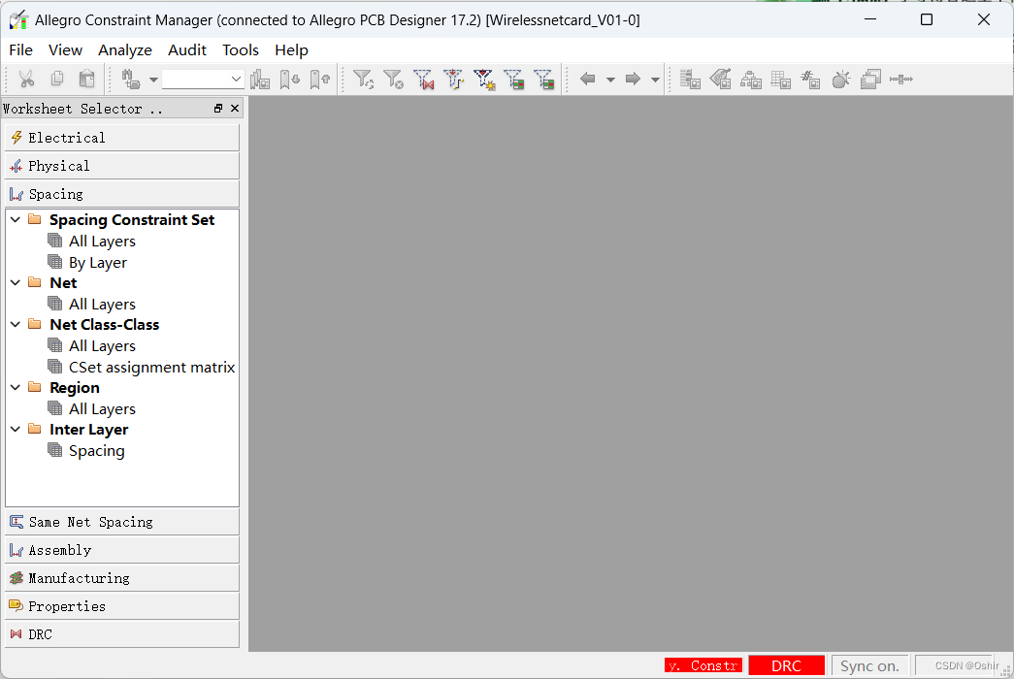The height and width of the screenshot is (679, 1014).
Task: Click the back arrow navigation icon
Action: tap(587, 80)
